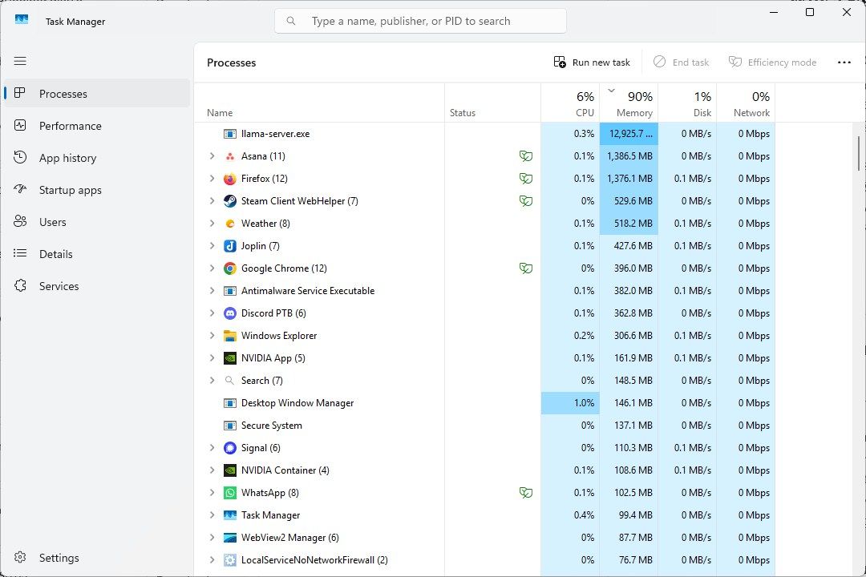The height and width of the screenshot is (577, 866).
Task: Expand the Asana (11) process group
Action: tap(212, 156)
